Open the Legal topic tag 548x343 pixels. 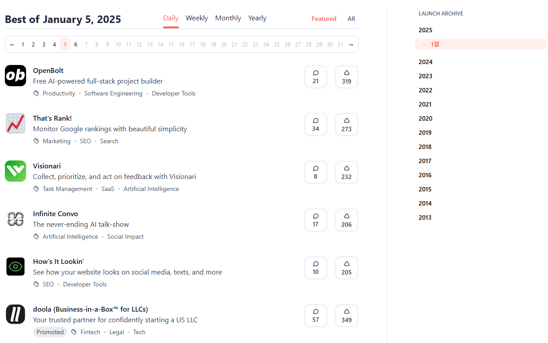coord(117,332)
